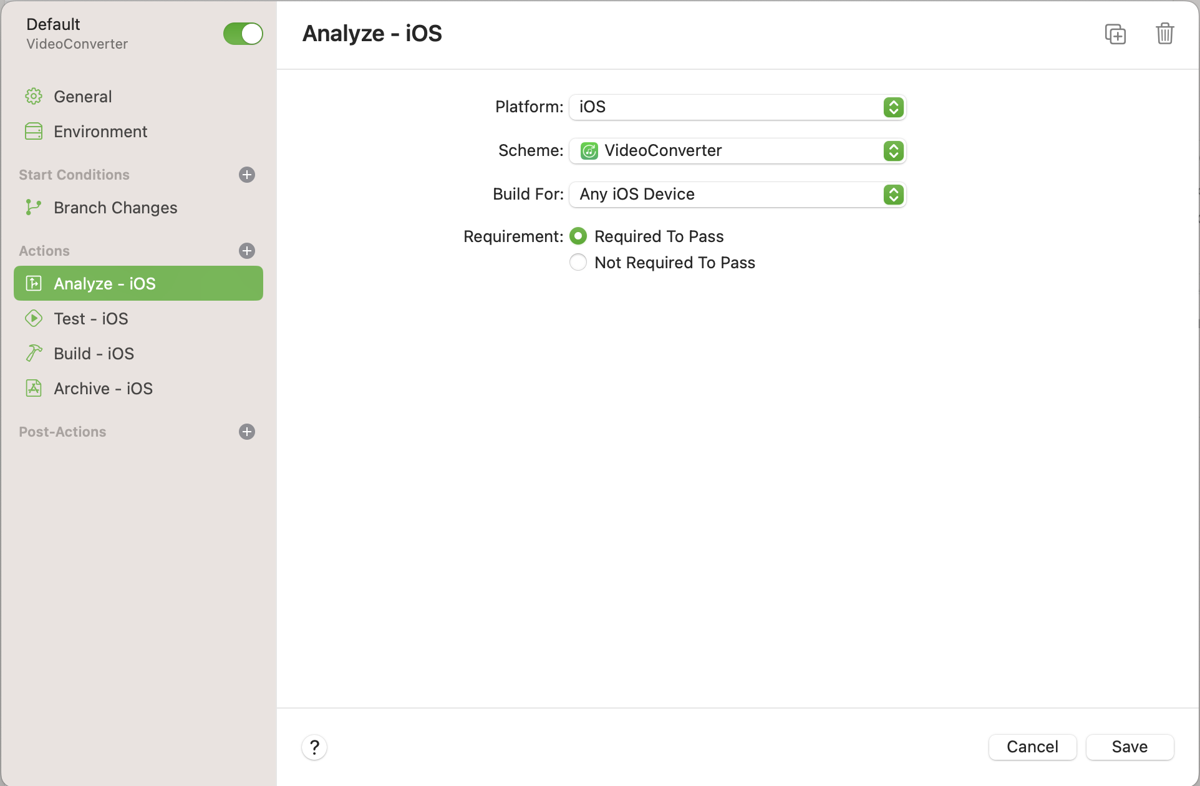Open the Build For dropdown
This screenshot has height=786, width=1200.
737,195
